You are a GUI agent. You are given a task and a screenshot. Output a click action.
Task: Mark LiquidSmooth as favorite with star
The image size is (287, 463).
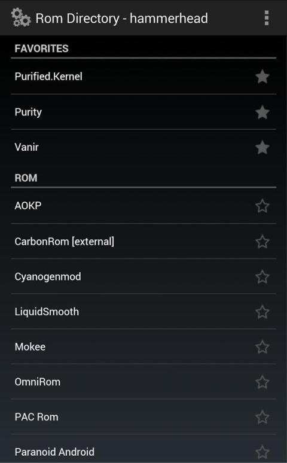262,312
